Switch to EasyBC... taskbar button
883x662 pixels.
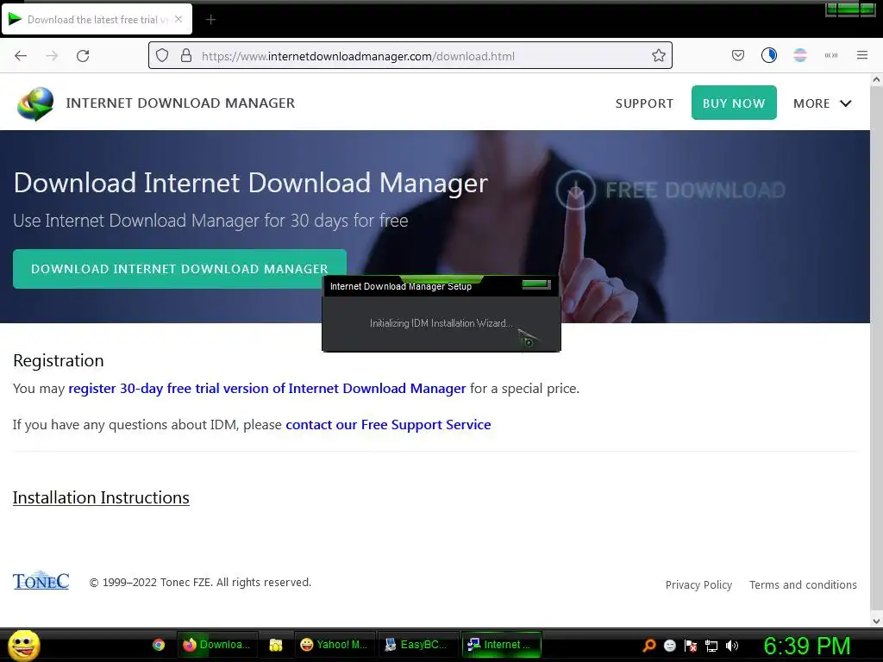[x=417, y=645]
